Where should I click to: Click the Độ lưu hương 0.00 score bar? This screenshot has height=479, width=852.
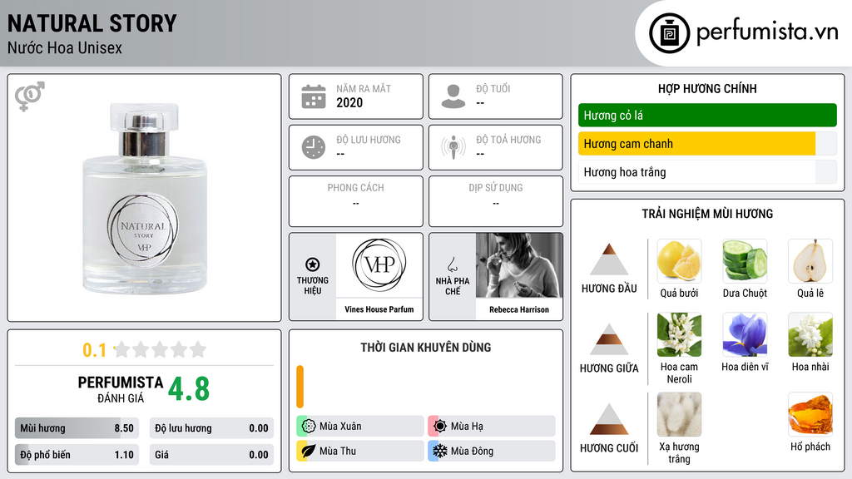(x=211, y=428)
